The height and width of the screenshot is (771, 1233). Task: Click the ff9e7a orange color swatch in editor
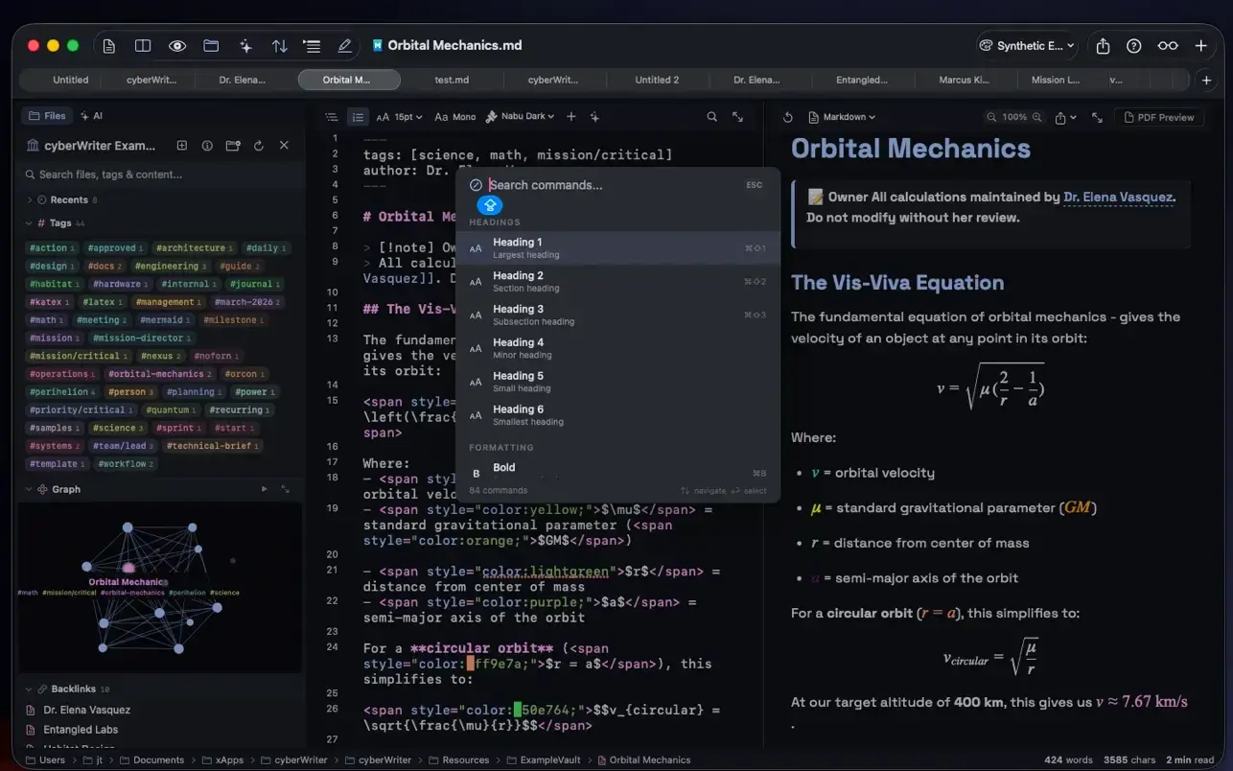click(471, 664)
